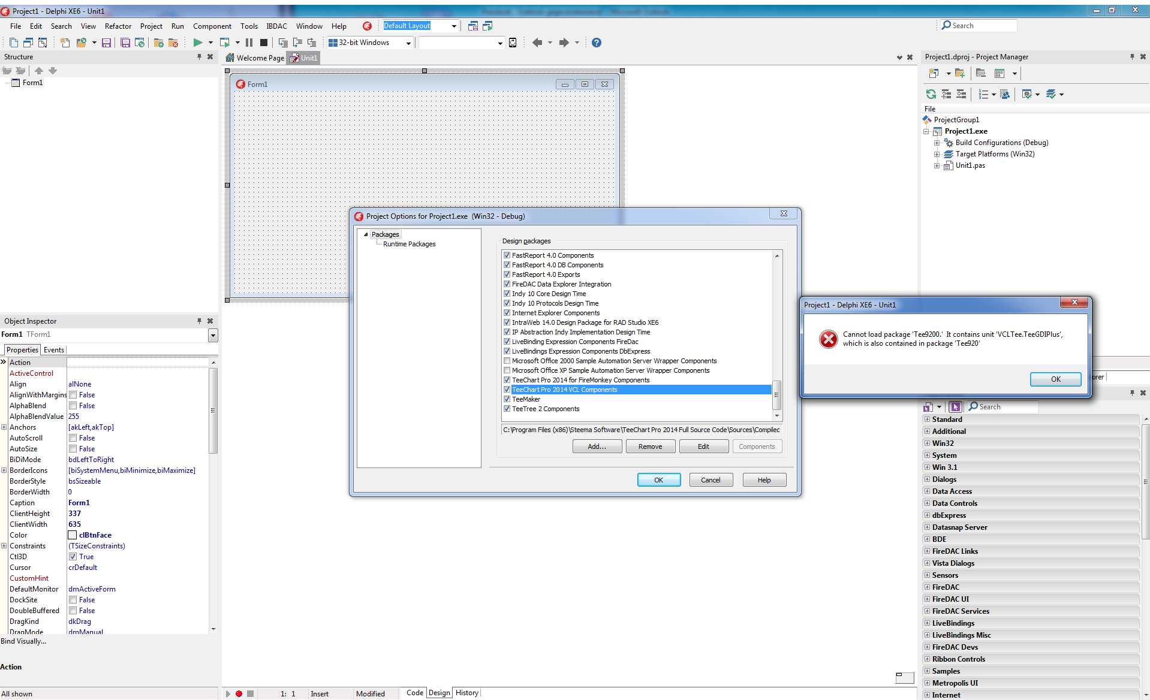Click the Move Down arrow in Structure panel
Viewport: 1150px width, 700px height.
[53, 71]
